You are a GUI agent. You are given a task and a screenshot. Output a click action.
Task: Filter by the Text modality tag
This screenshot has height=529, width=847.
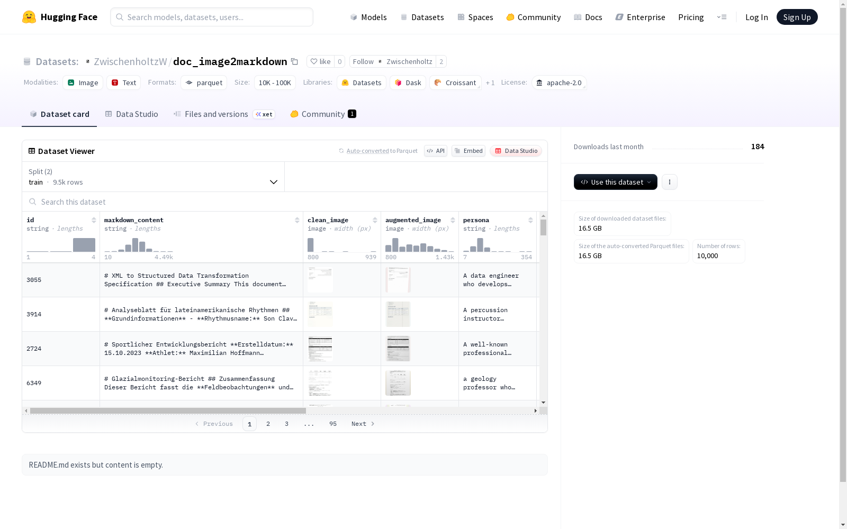click(124, 83)
